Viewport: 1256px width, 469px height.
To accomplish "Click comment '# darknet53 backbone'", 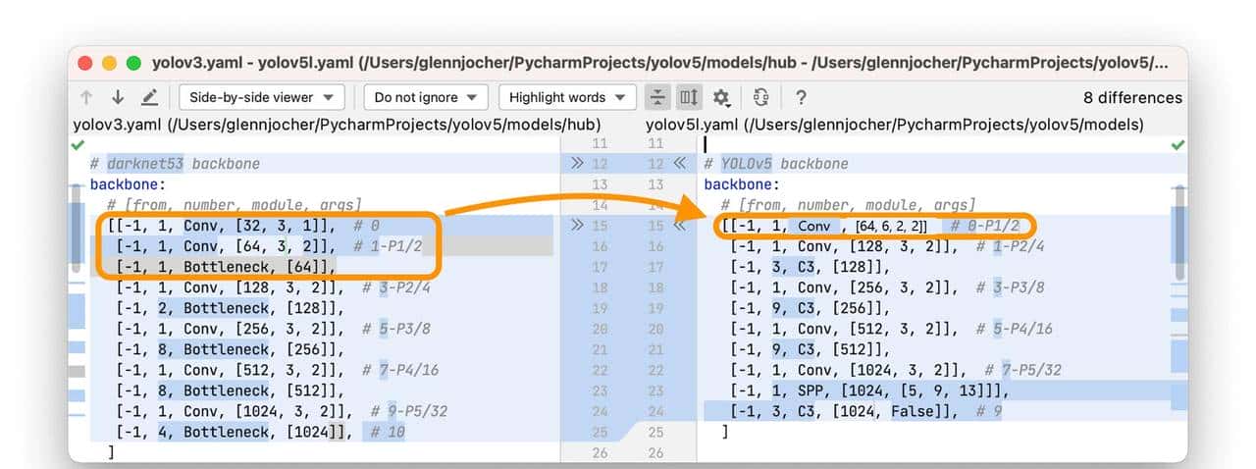I will [175, 164].
